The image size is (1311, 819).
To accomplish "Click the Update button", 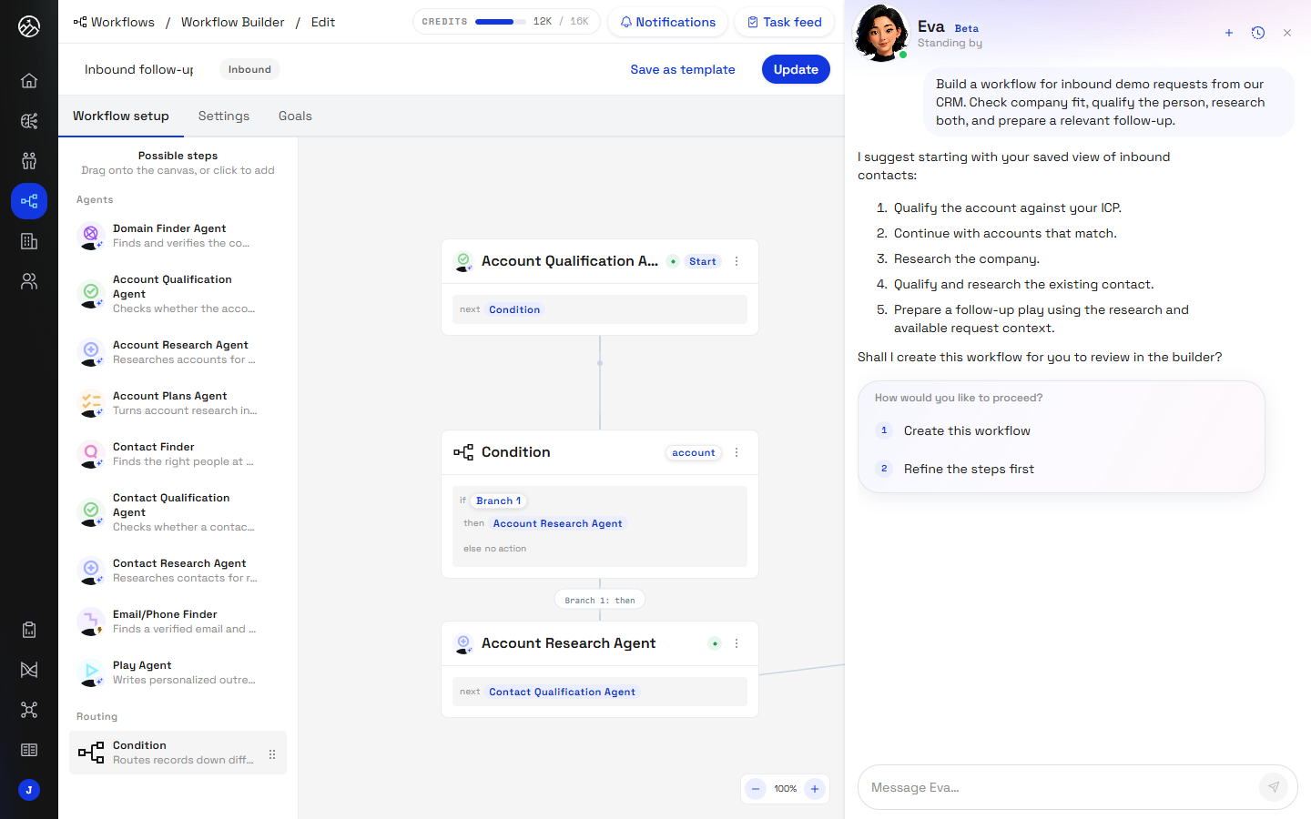I will (796, 69).
